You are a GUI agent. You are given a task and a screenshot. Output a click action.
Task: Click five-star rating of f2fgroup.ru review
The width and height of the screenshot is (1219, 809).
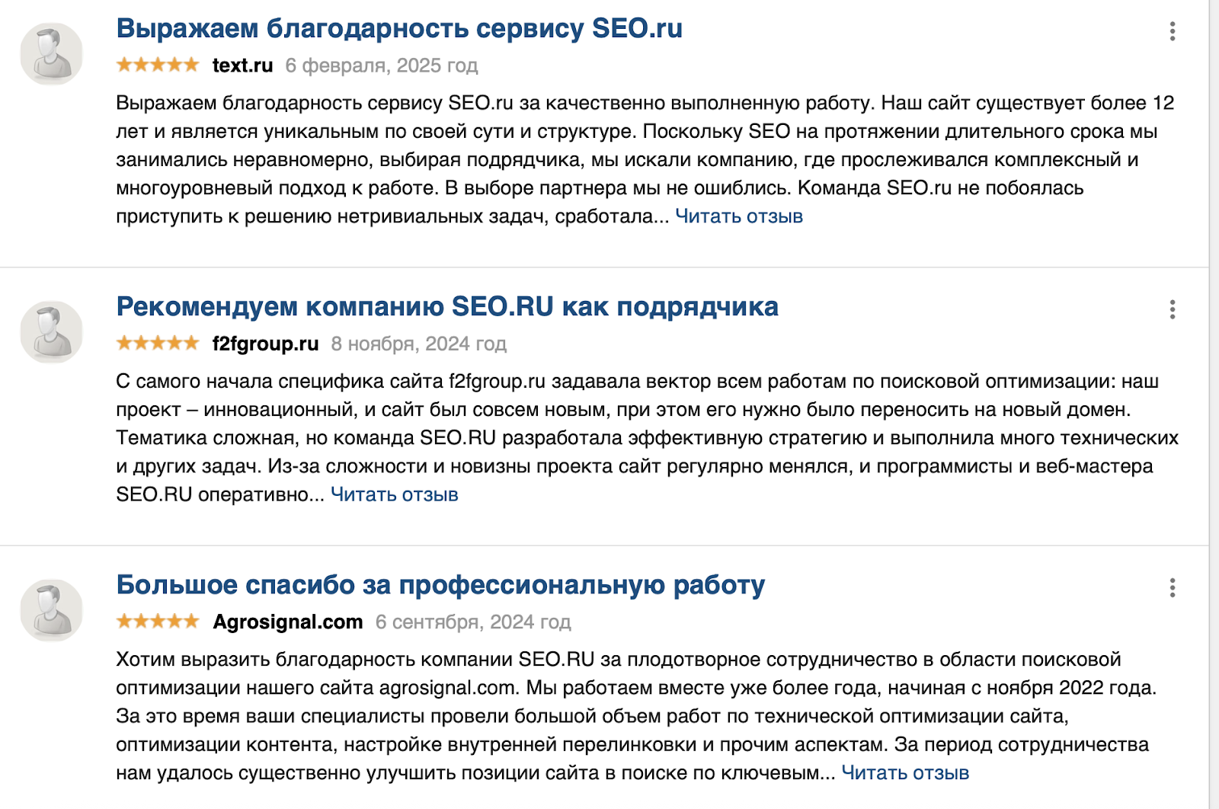158,344
